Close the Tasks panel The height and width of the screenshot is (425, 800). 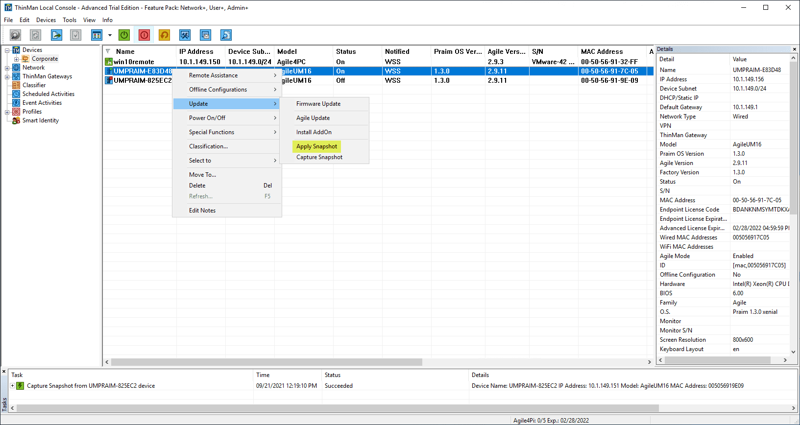pyautogui.click(x=4, y=372)
